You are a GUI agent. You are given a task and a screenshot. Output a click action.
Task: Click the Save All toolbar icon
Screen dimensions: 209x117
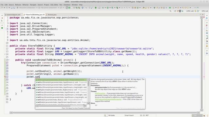[x=14, y=8]
